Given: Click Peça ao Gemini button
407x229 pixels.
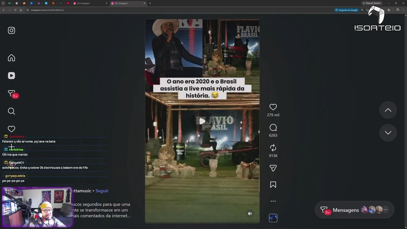Looking at the screenshot, I should 372,3.
